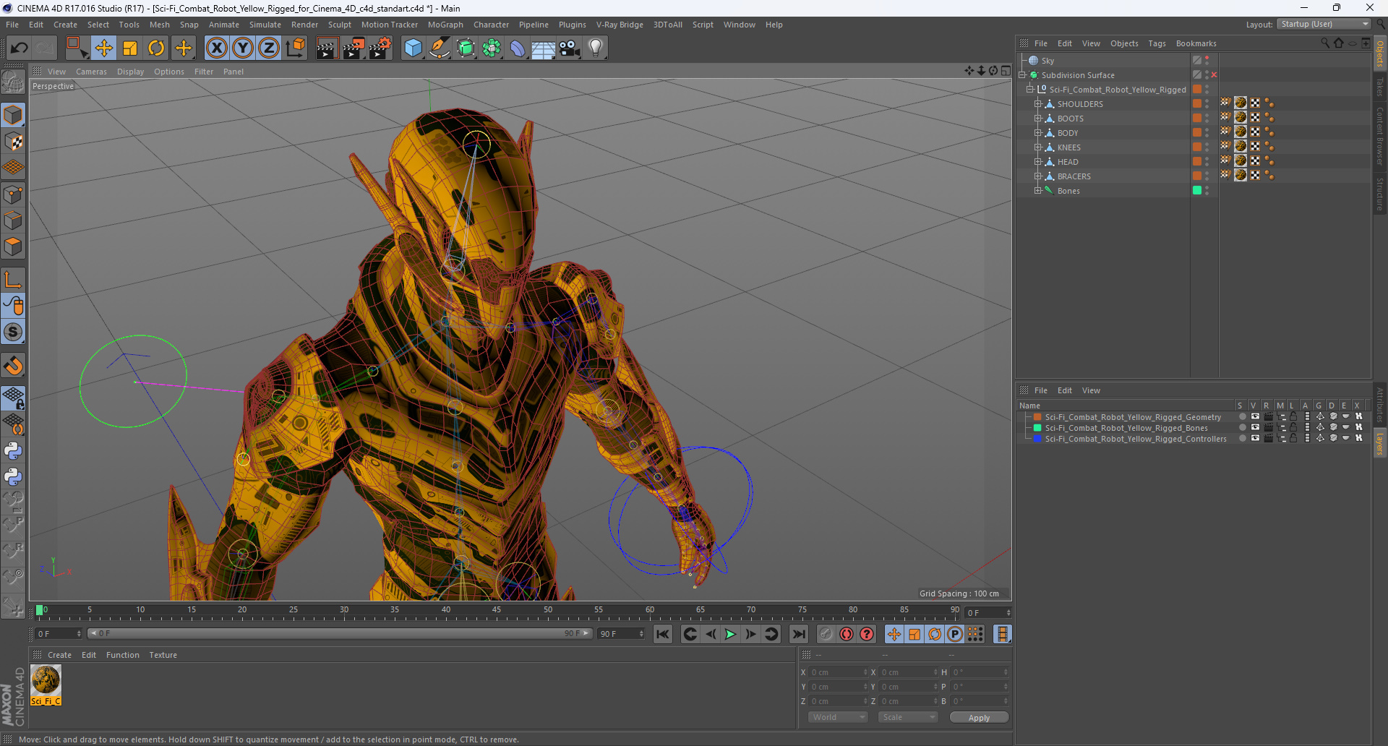1388x746 pixels.
Task: Open the Deformer bend icon
Action: pyautogui.click(x=518, y=48)
